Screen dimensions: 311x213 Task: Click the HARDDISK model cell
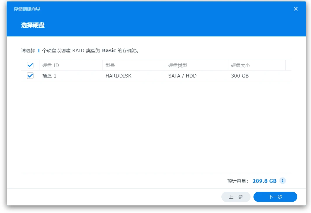point(118,76)
